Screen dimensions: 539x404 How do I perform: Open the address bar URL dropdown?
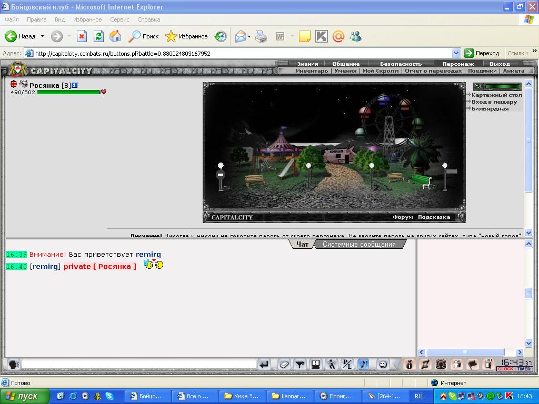click(x=456, y=53)
